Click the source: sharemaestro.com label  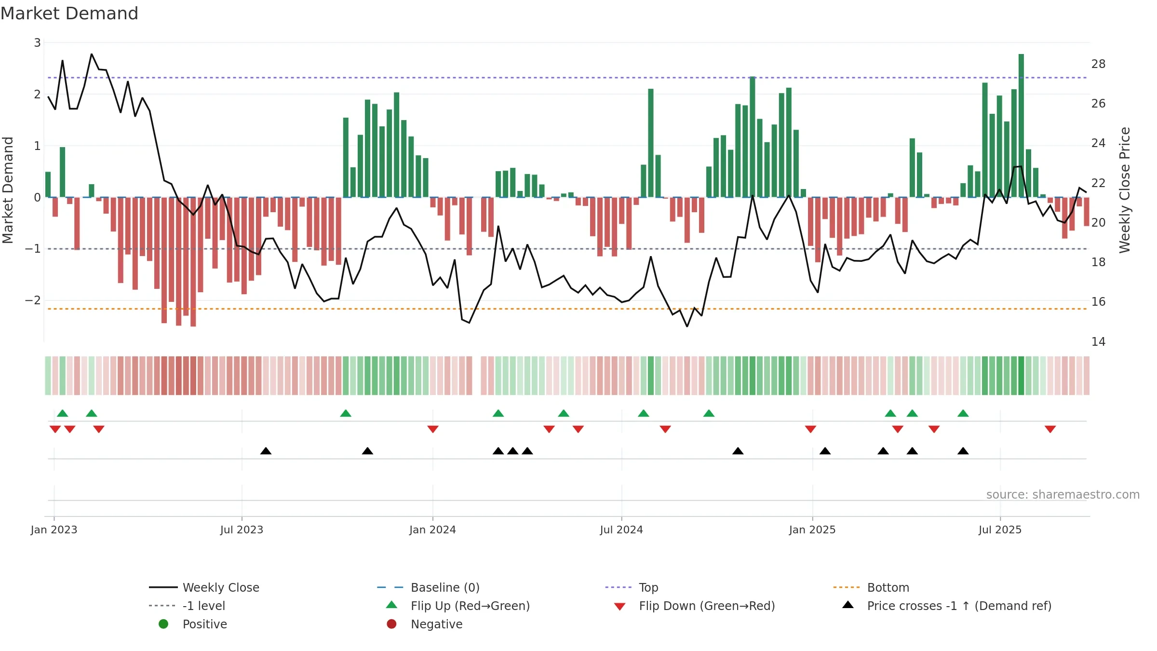pyautogui.click(x=1063, y=495)
